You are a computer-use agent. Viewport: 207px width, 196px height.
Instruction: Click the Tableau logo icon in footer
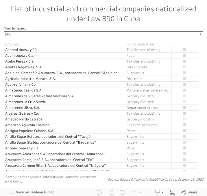12,192
